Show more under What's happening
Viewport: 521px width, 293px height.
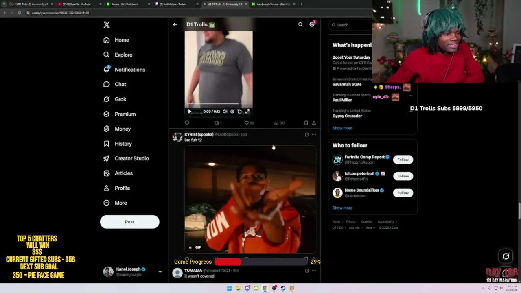[342, 128]
